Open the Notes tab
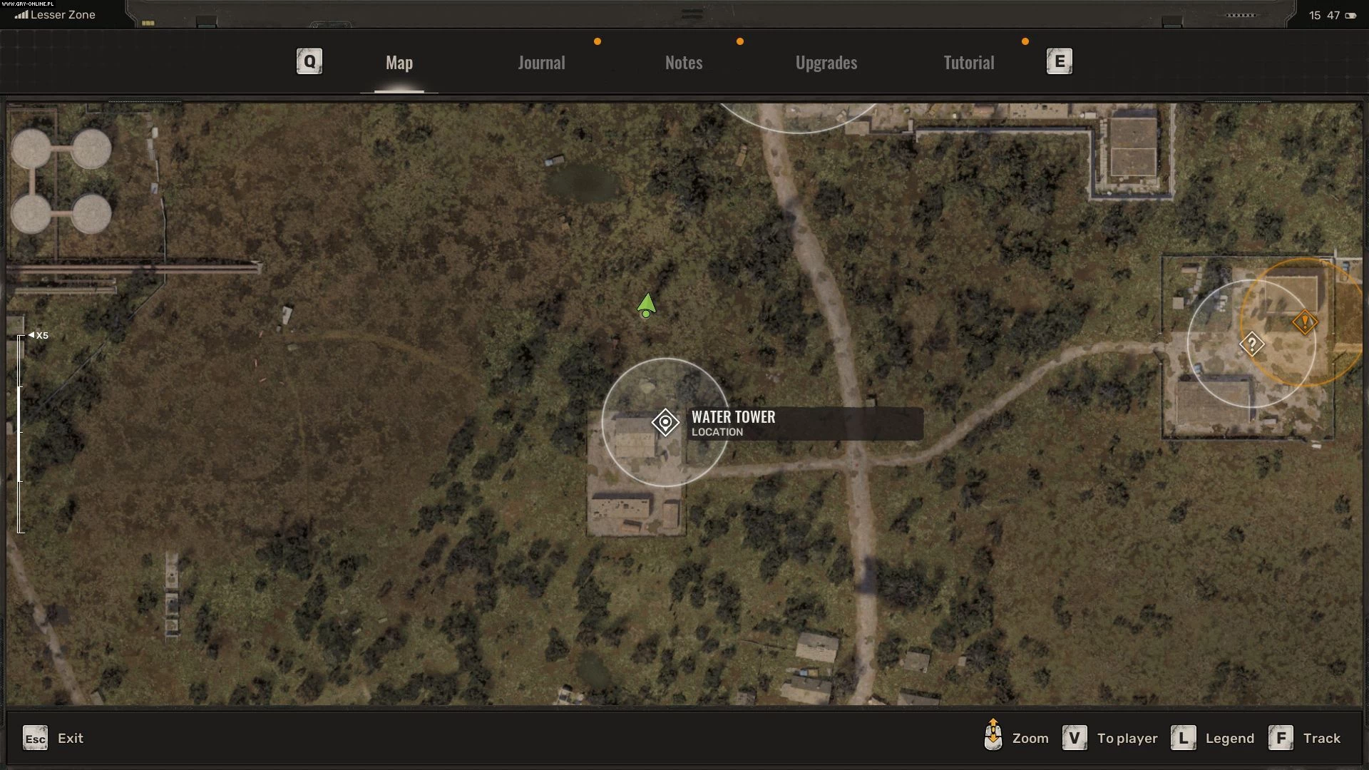This screenshot has height=770, width=1369. tap(684, 63)
